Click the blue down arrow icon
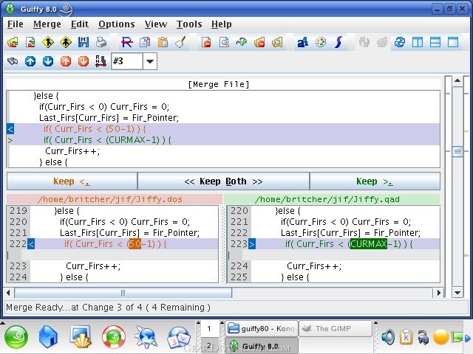 48,61
